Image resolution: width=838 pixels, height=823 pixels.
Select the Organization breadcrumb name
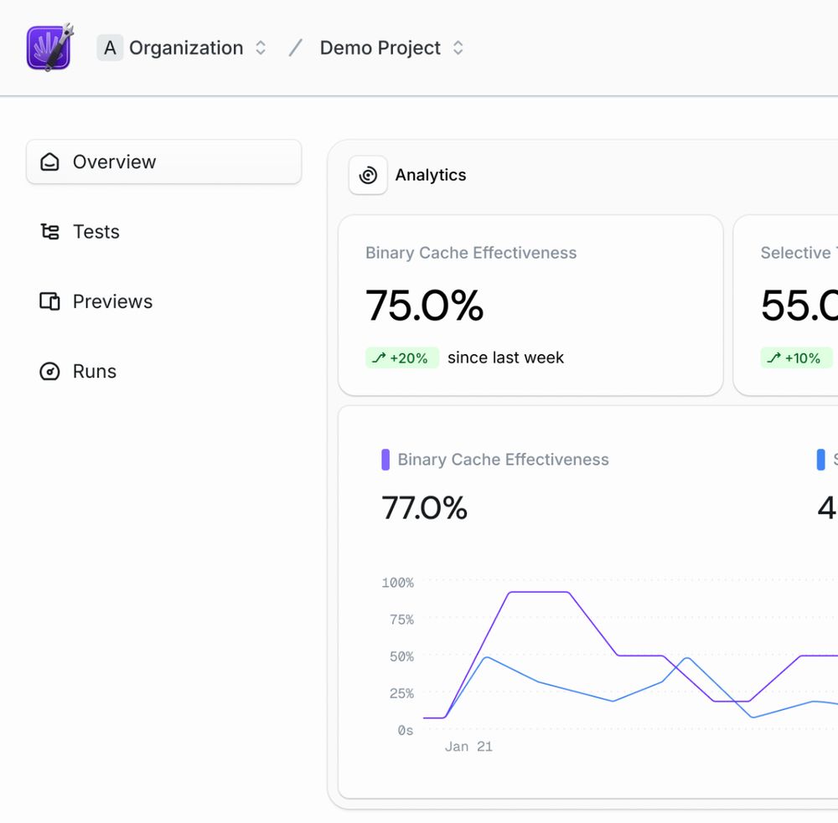click(186, 48)
